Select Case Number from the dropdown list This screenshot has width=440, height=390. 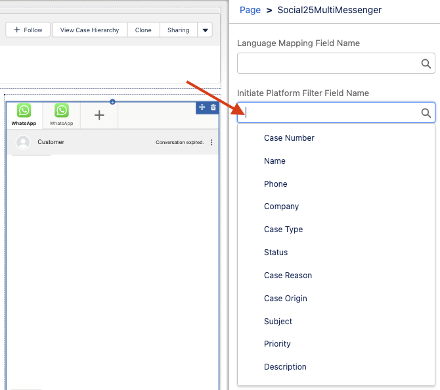click(289, 138)
